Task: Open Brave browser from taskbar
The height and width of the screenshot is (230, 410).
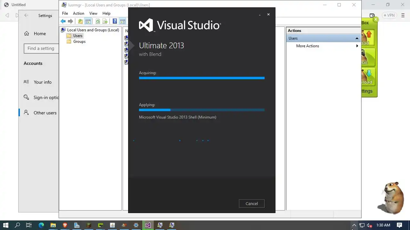Action: (x=65, y=225)
